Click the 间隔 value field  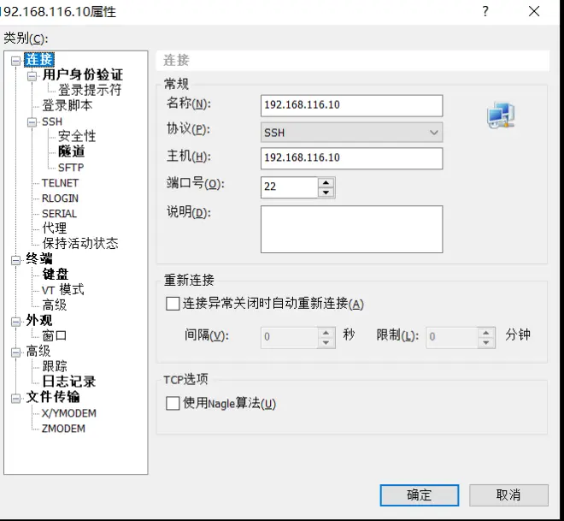tap(290, 337)
